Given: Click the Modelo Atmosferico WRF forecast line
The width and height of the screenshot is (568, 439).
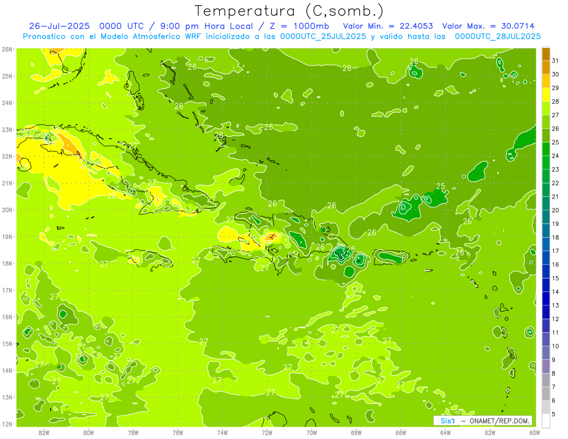Looking at the screenshot, I should 282,36.
